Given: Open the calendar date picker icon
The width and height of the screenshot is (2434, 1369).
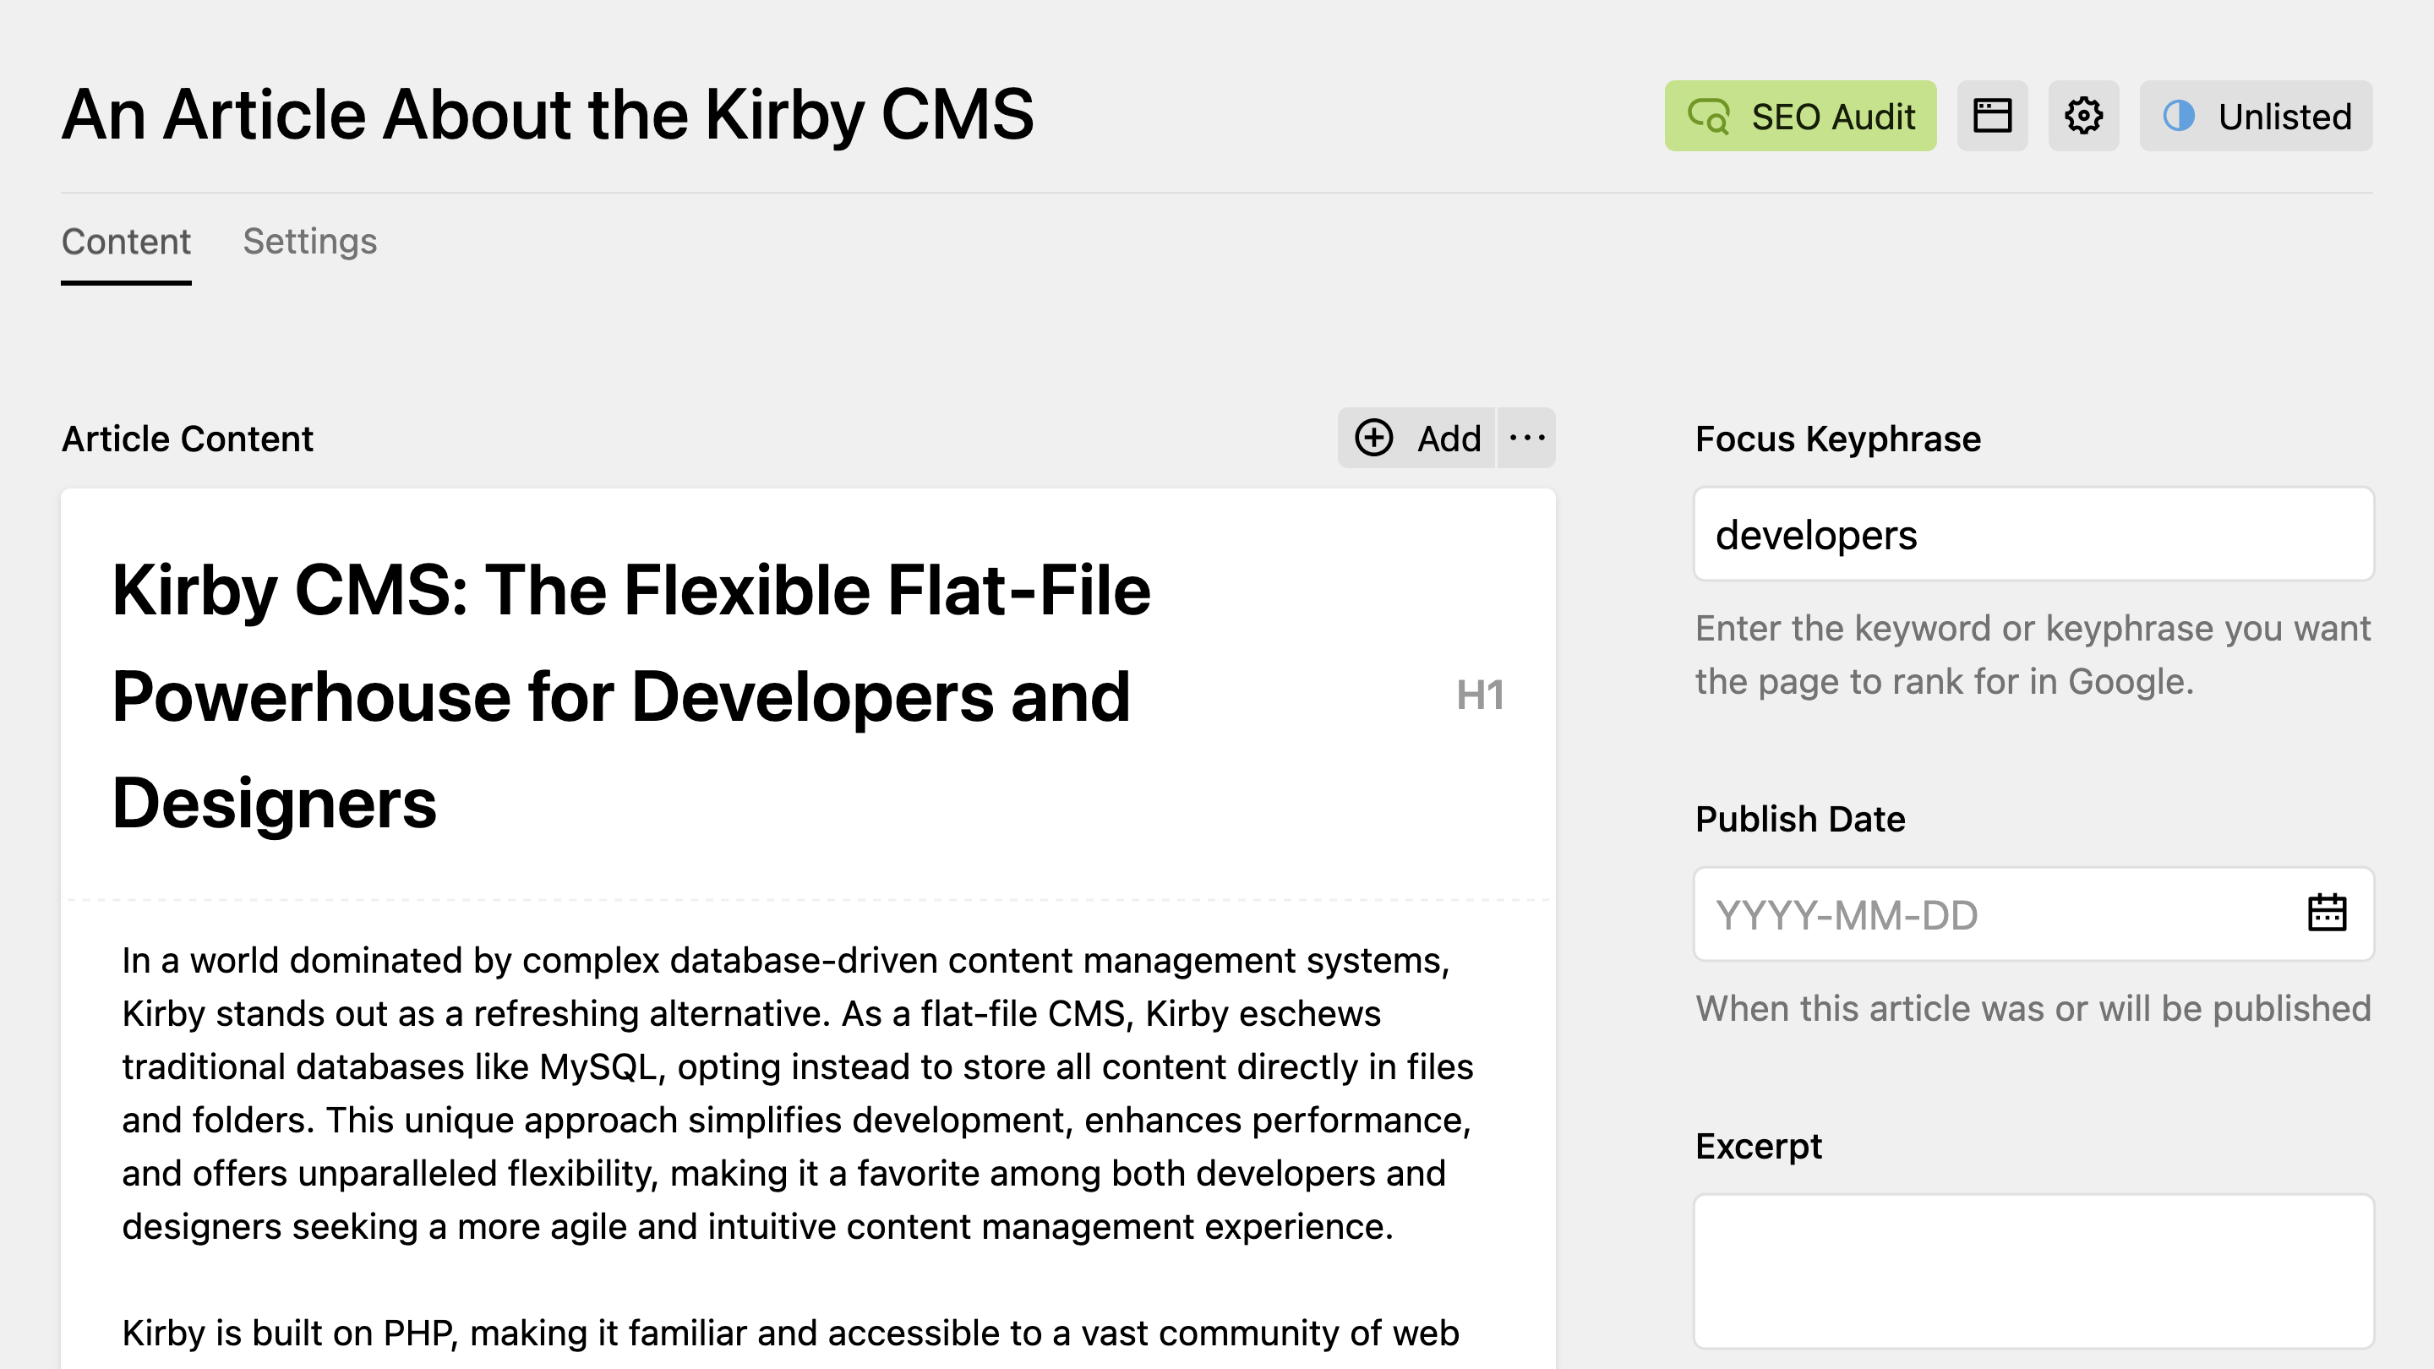Looking at the screenshot, I should pyautogui.click(x=2327, y=914).
